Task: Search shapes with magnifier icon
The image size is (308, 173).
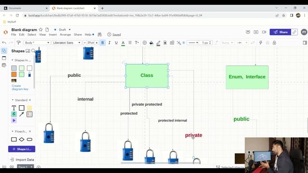Action: coord(33,51)
